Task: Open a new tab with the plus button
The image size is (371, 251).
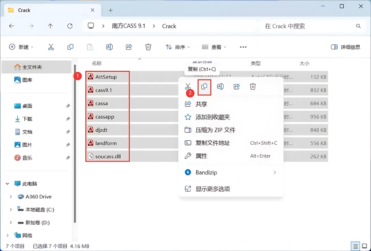Action: pos(111,10)
